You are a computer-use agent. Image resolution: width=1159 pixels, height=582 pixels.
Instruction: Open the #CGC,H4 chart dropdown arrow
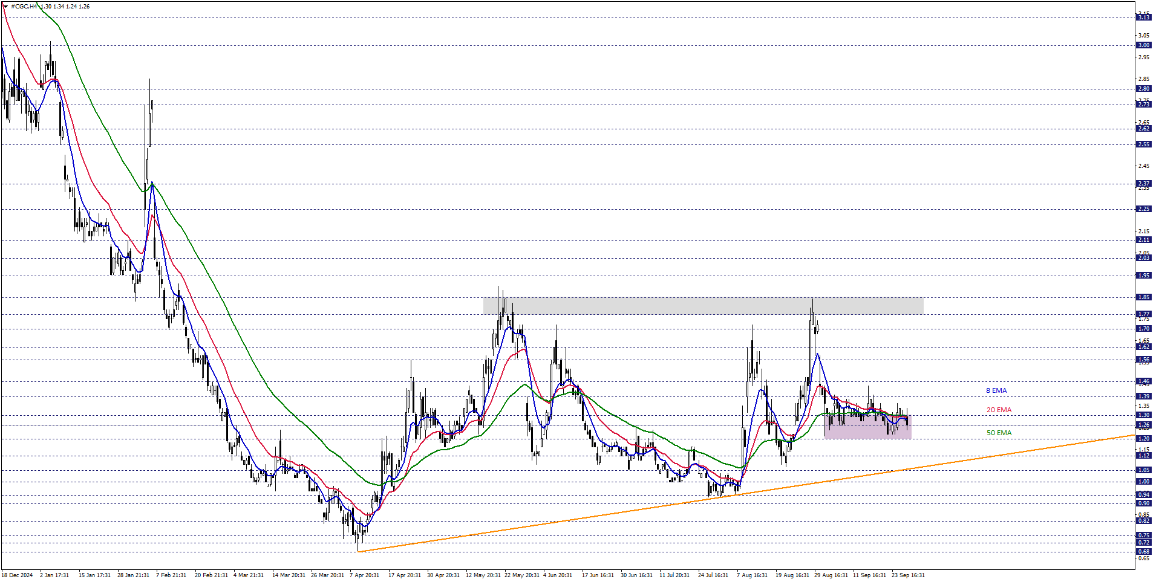(x=5, y=6)
